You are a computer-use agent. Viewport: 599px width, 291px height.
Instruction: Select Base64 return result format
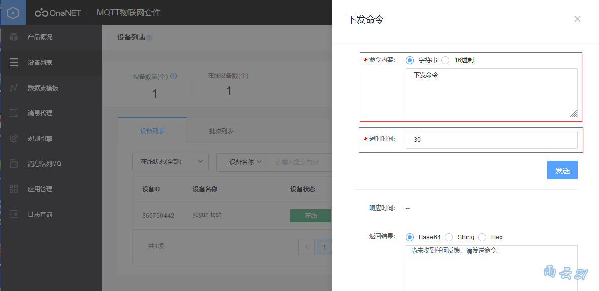pyautogui.click(x=410, y=237)
